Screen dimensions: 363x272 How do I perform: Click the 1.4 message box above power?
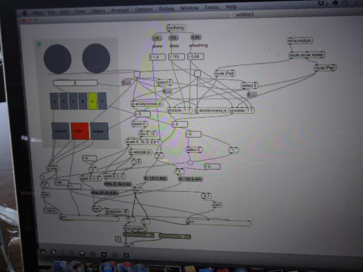157,38
